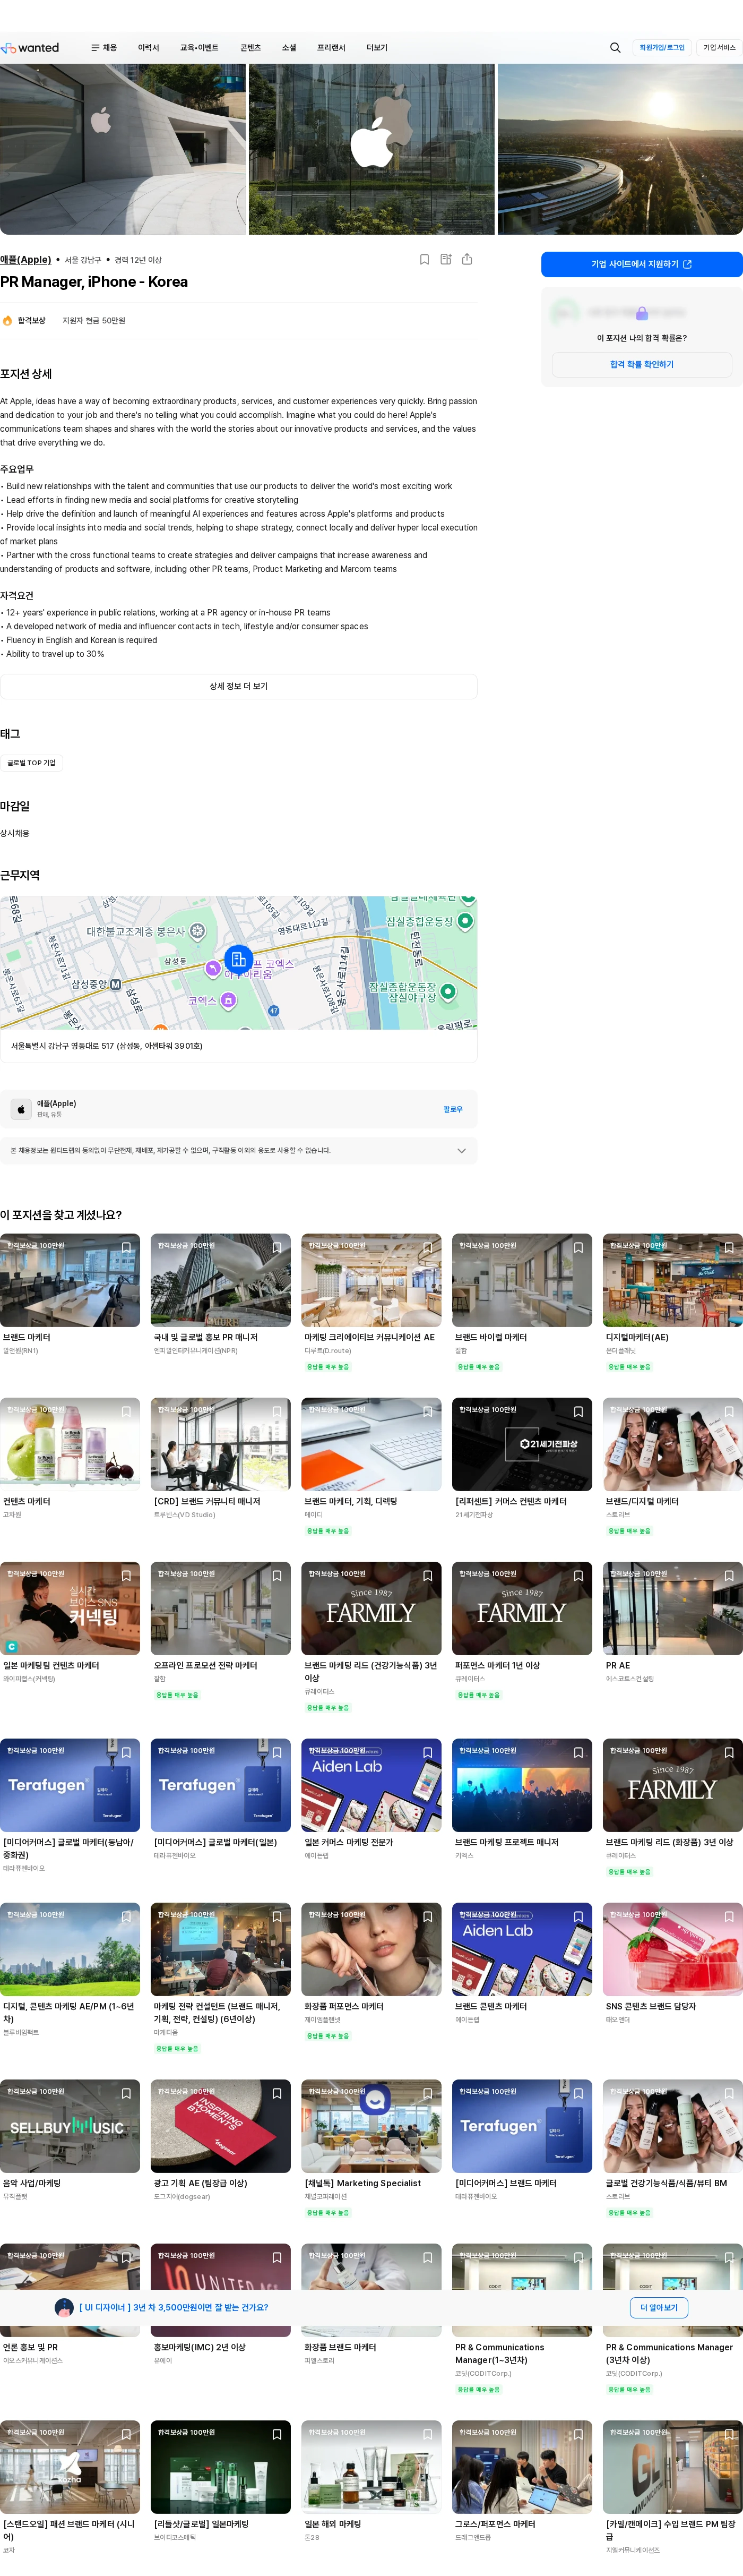This screenshot has height=2576, width=743.
Task: Expand the 채용정보 copyright notice chevron
Action: [461, 1150]
